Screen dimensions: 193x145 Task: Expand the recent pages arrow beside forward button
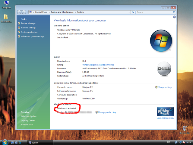click(x=27, y=12)
